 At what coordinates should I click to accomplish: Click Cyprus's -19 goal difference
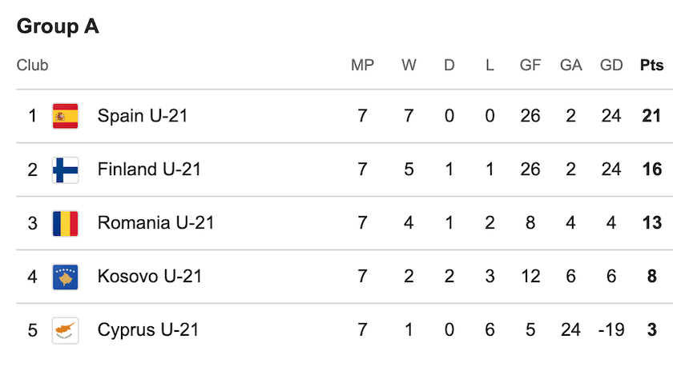pos(611,330)
